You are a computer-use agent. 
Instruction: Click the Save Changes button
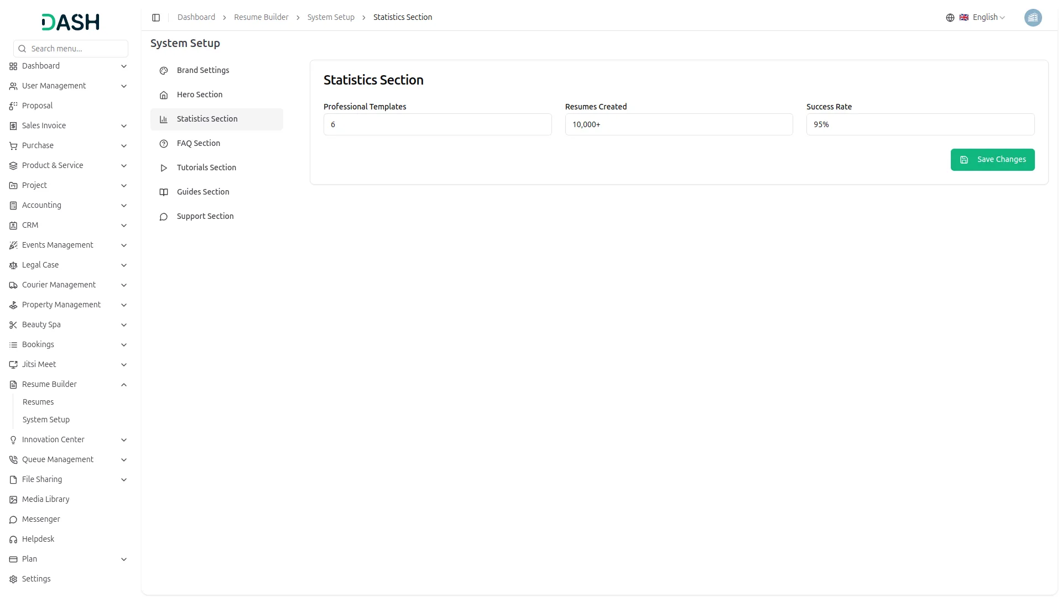point(992,160)
